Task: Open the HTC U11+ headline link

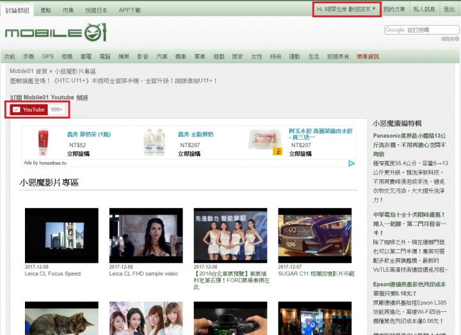Action: tap(113, 81)
